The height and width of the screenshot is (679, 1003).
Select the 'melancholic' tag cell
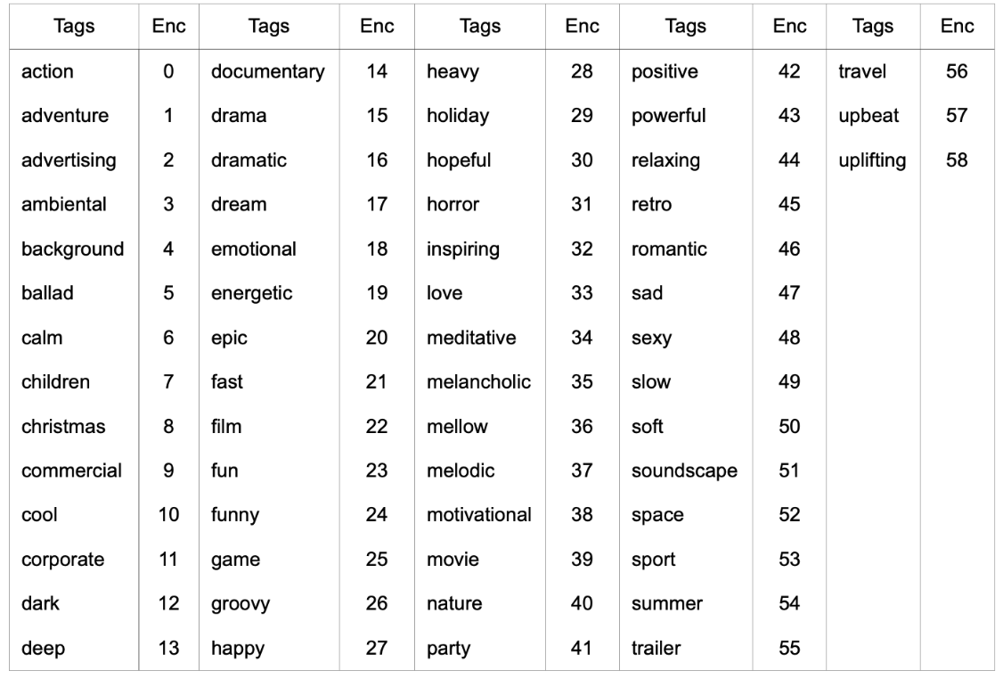click(478, 382)
